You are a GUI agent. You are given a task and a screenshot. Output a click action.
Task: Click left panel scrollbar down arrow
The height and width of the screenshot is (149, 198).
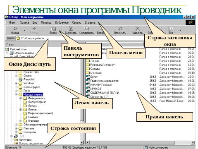point(82,142)
